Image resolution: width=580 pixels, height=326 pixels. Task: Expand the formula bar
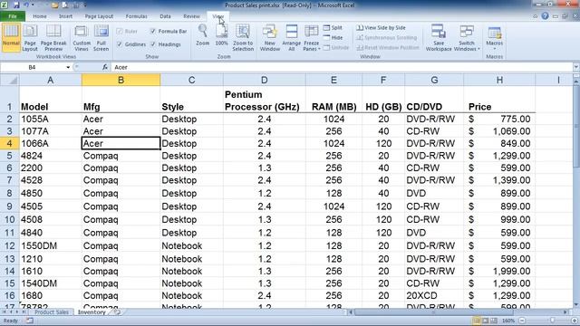click(576, 67)
